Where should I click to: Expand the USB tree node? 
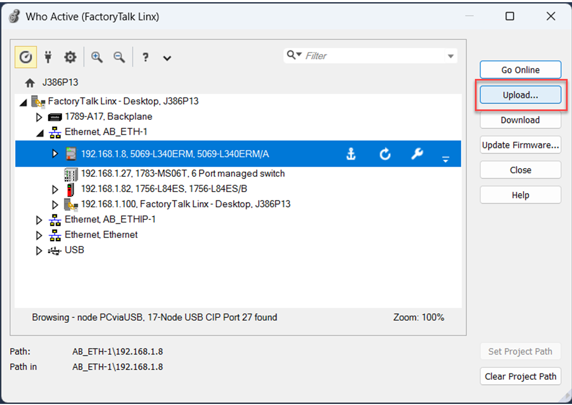coord(39,251)
